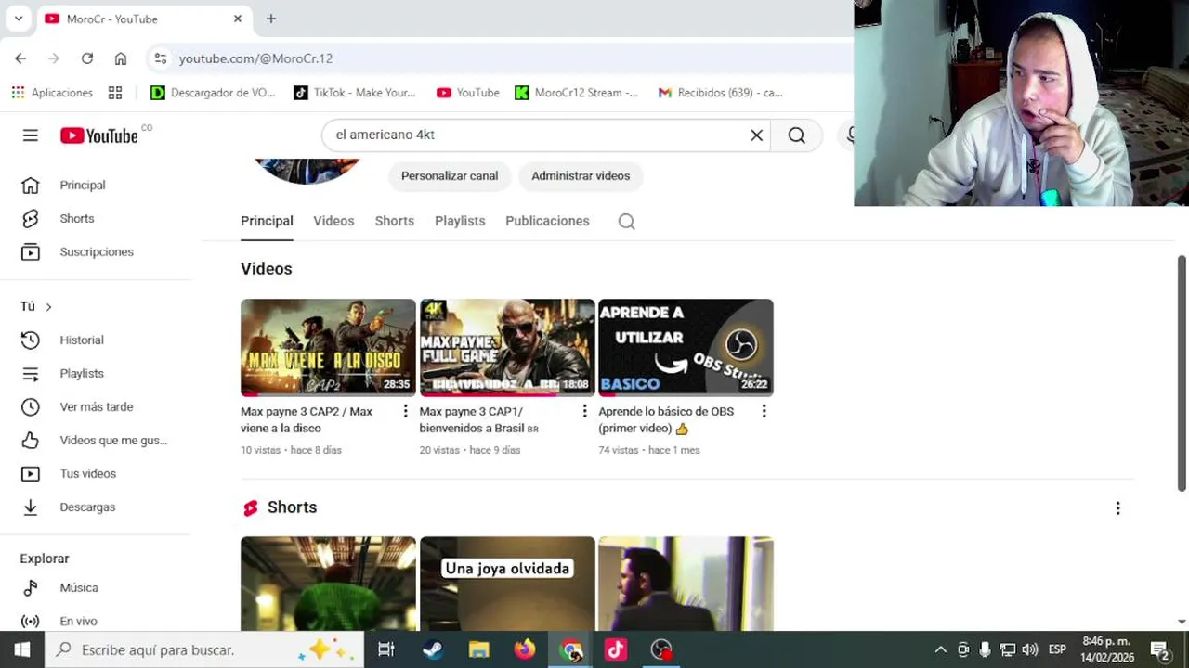Open options for Max payne 3 CAP2 video
This screenshot has height=668, width=1189.
point(405,411)
